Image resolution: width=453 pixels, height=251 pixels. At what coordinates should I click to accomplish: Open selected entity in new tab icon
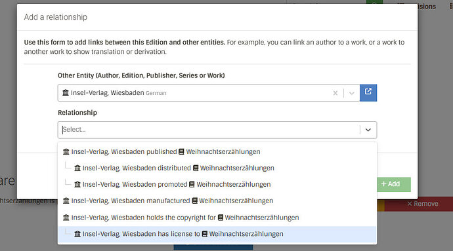point(368,92)
